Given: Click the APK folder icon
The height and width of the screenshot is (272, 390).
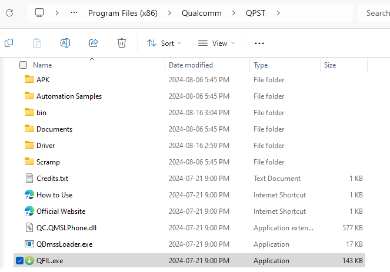Looking at the screenshot, I should 29,79.
